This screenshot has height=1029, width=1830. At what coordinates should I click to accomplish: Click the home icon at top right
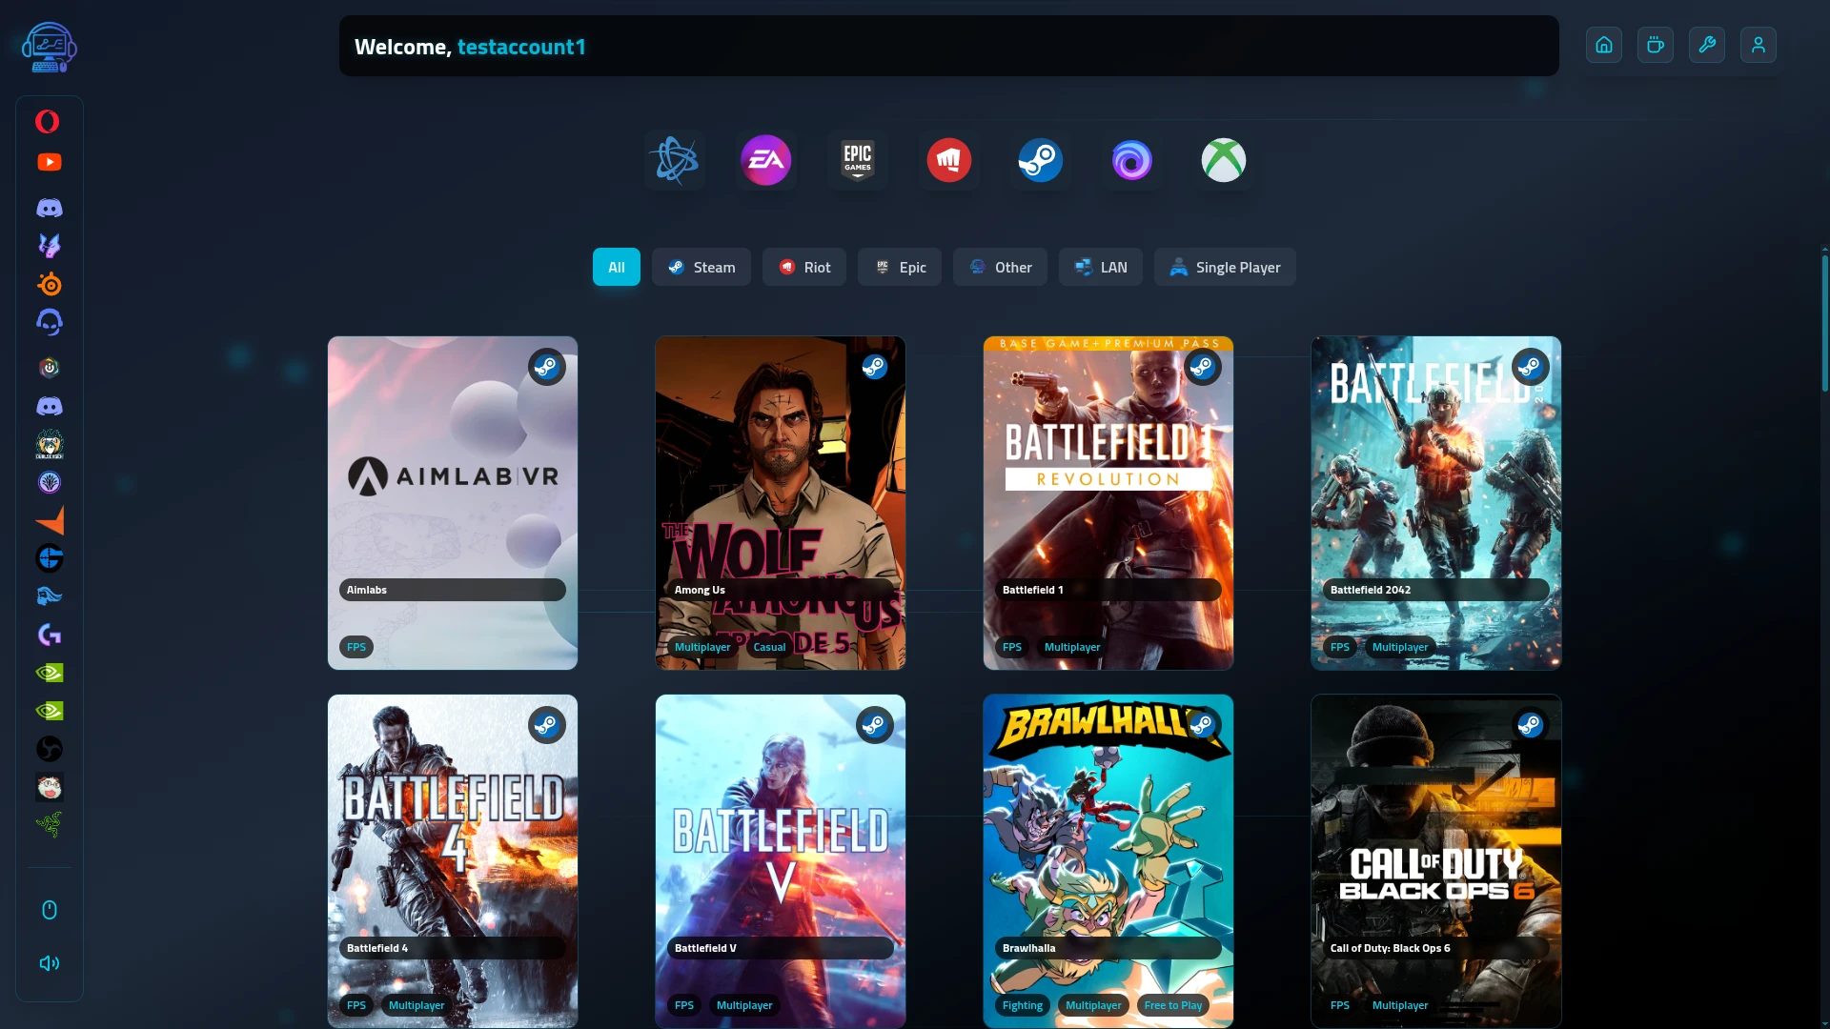[1603, 45]
